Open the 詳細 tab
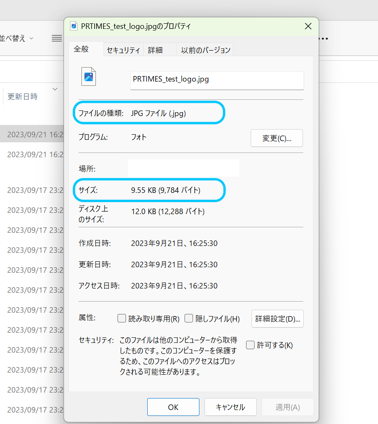The image size is (378, 424). point(155,50)
